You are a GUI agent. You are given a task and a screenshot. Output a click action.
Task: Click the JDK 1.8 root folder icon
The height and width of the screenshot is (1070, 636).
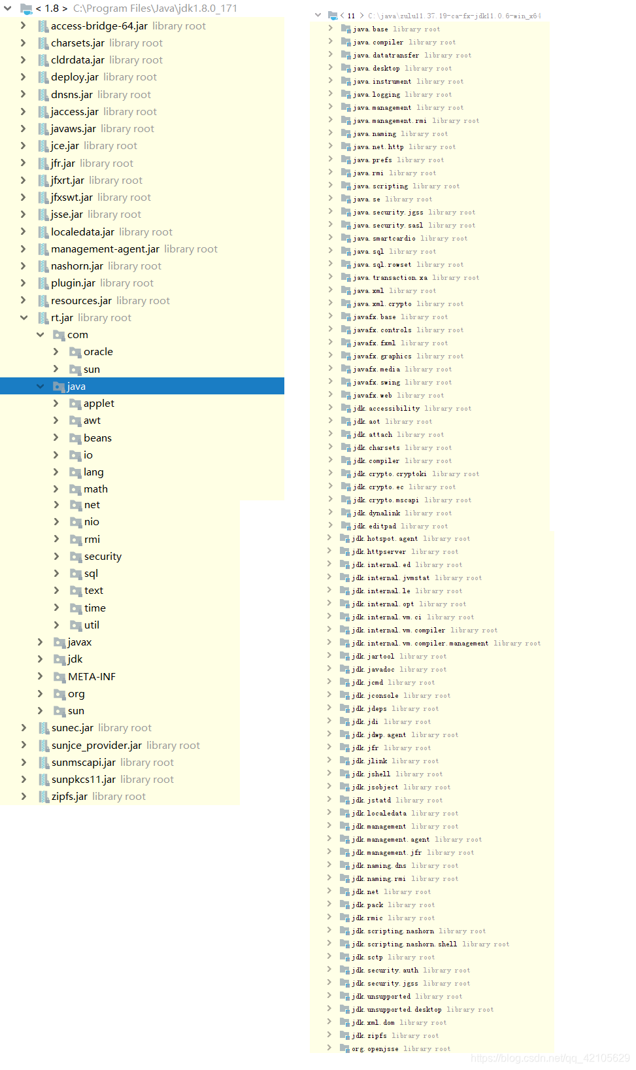coord(26,9)
